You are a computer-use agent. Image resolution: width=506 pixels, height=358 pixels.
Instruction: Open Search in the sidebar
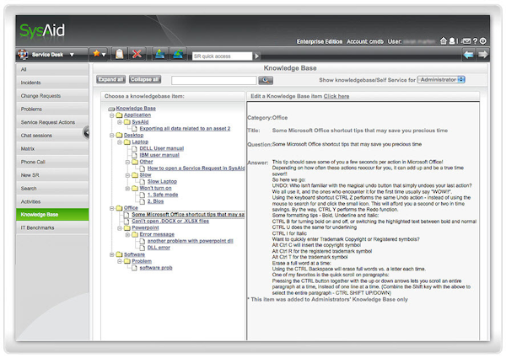(x=52, y=188)
